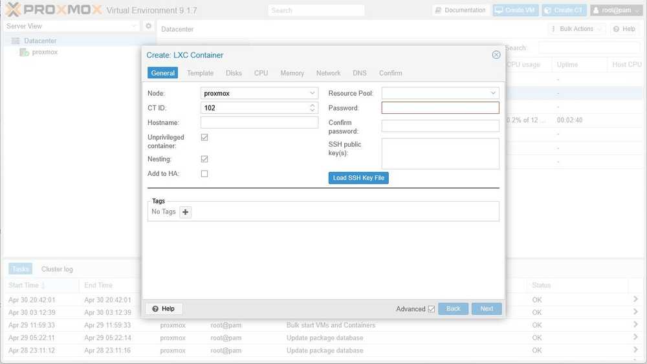Switch to the DNS tab

coord(359,73)
